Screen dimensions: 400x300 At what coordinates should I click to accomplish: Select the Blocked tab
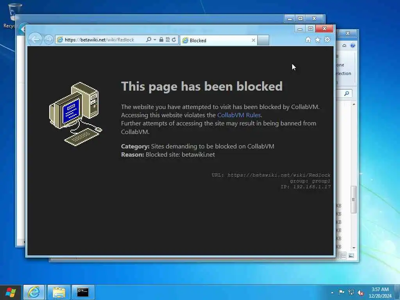click(218, 40)
